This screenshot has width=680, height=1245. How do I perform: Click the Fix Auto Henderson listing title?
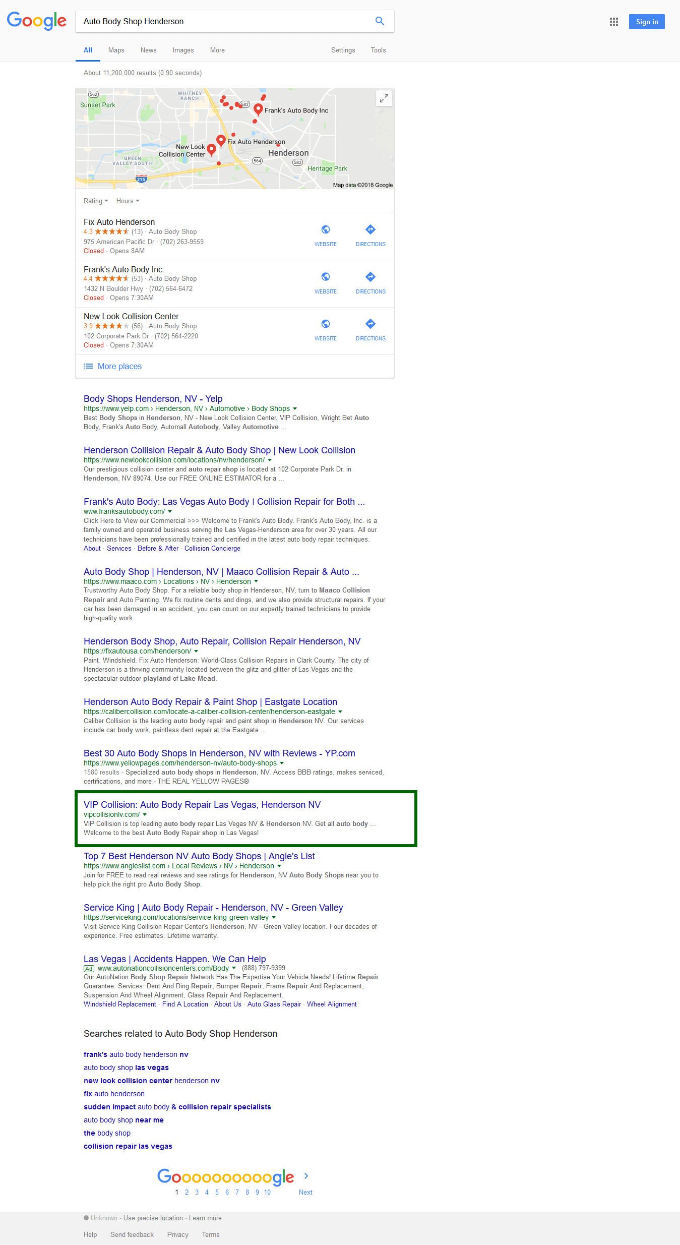click(119, 222)
